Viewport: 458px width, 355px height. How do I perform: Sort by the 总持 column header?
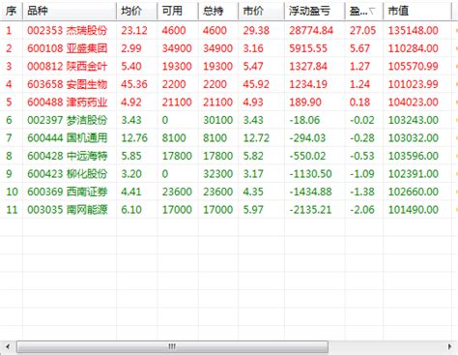click(x=218, y=12)
